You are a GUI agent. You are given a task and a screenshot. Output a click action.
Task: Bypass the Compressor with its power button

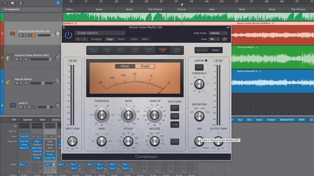68,35
